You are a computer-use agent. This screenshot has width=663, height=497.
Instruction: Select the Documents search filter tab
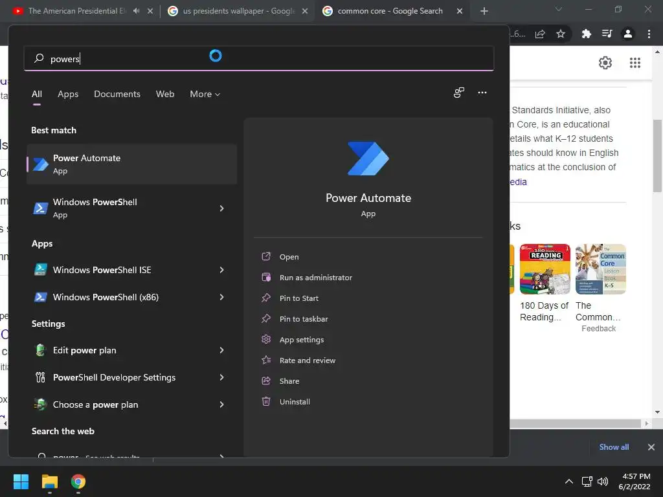click(x=117, y=94)
